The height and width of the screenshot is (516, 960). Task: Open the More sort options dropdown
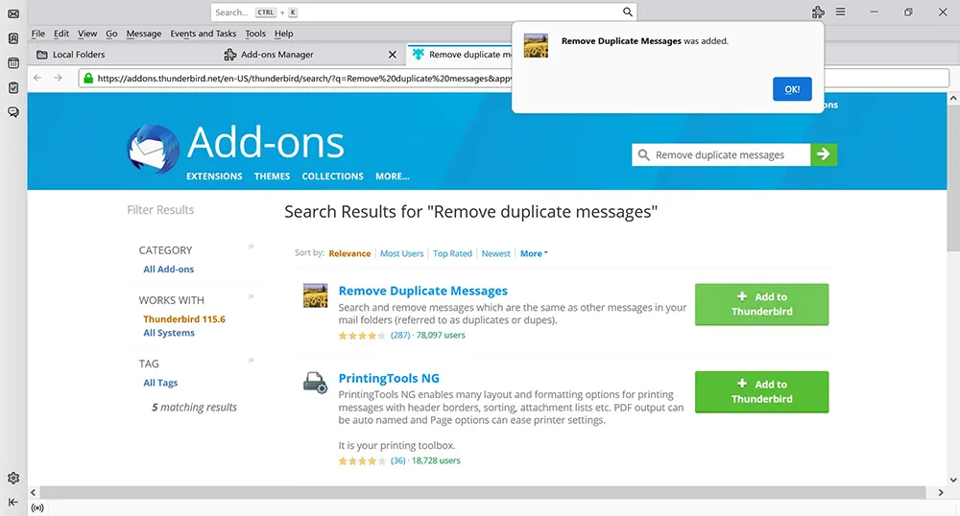click(534, 253)
